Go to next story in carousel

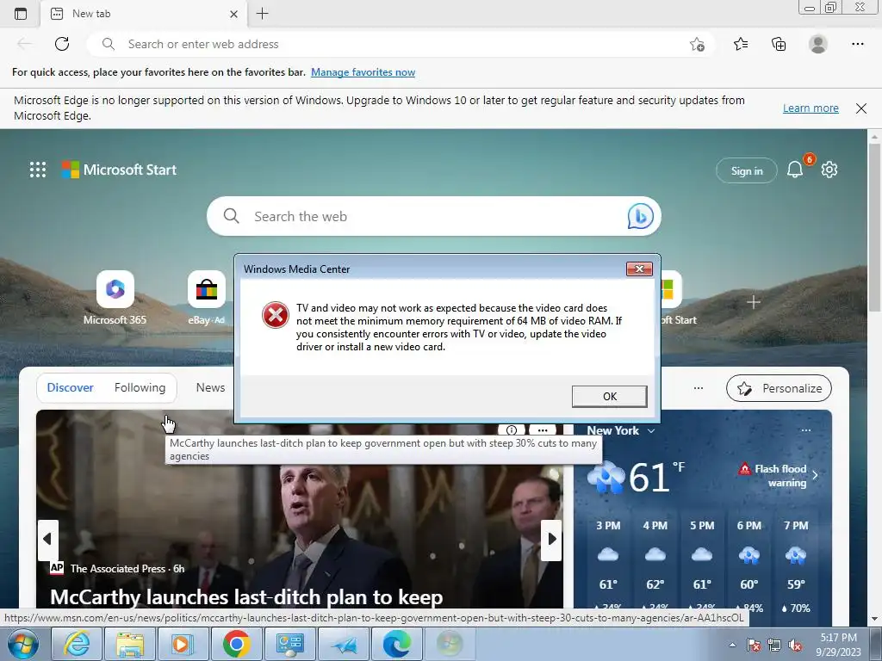552,540
